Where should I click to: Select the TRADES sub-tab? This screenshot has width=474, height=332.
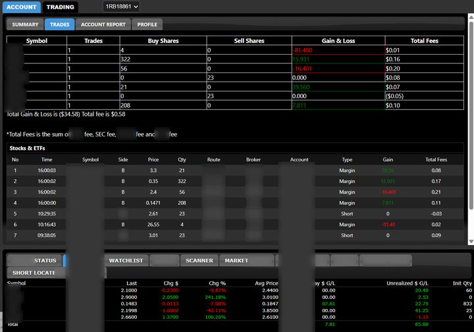click(59, 24)
